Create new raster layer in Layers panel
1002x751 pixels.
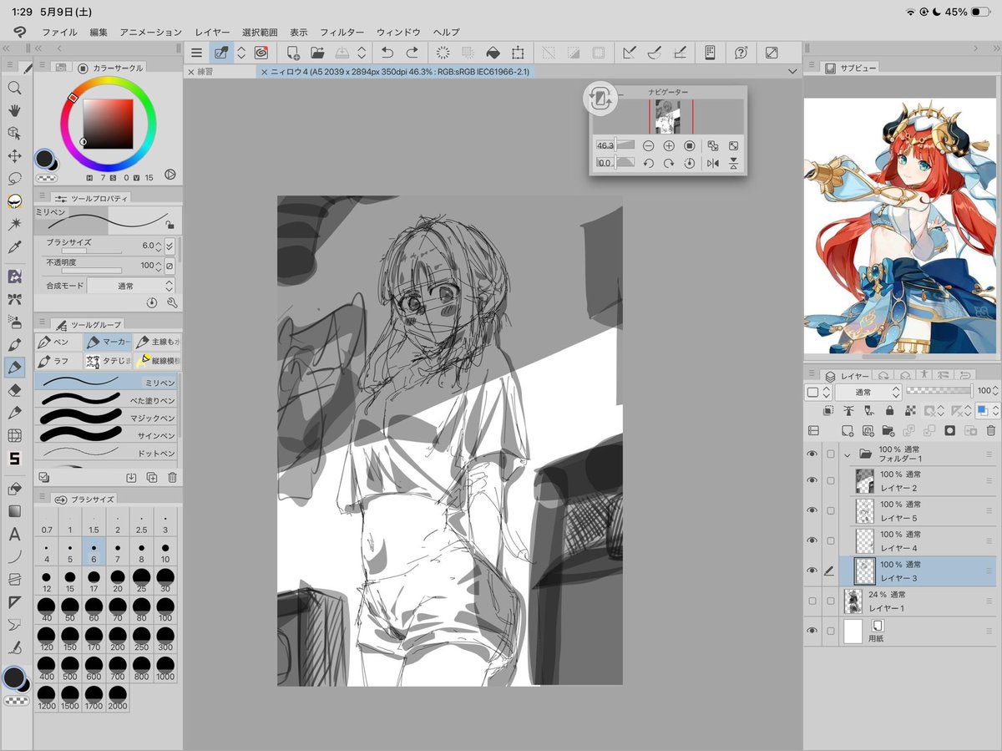pos(847,430)
